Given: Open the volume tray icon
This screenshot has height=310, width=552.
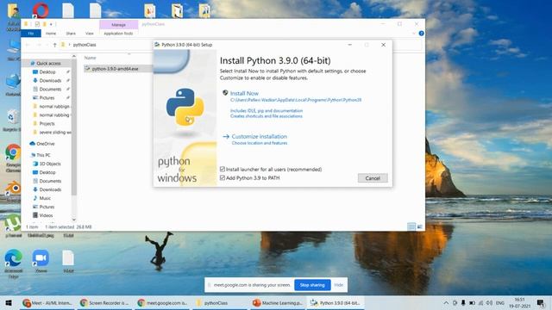Looking at the screenshot, I should (x=489, y=302).
